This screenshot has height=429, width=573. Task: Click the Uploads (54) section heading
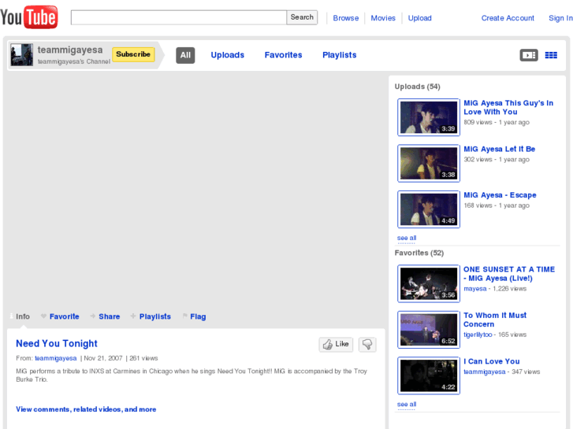tap(417, 87)
